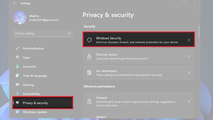Open General permissions settings
The height and width of the screenshot is (120, 213).
(139, 101)
